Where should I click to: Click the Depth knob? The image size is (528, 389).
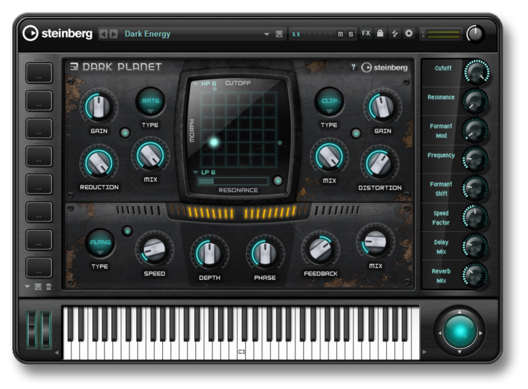(x=209, y=253)
